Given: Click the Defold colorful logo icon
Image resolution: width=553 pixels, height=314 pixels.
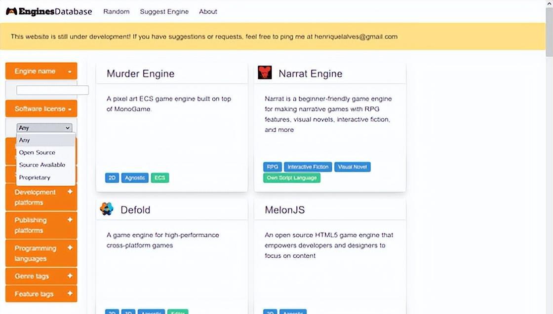Looking at the screenshot, I should click(107, 209).
